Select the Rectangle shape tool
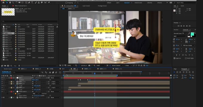 click(x=26, y=3)
